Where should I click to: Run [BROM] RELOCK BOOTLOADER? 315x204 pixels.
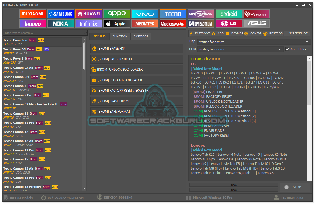(x=136, y=80)
